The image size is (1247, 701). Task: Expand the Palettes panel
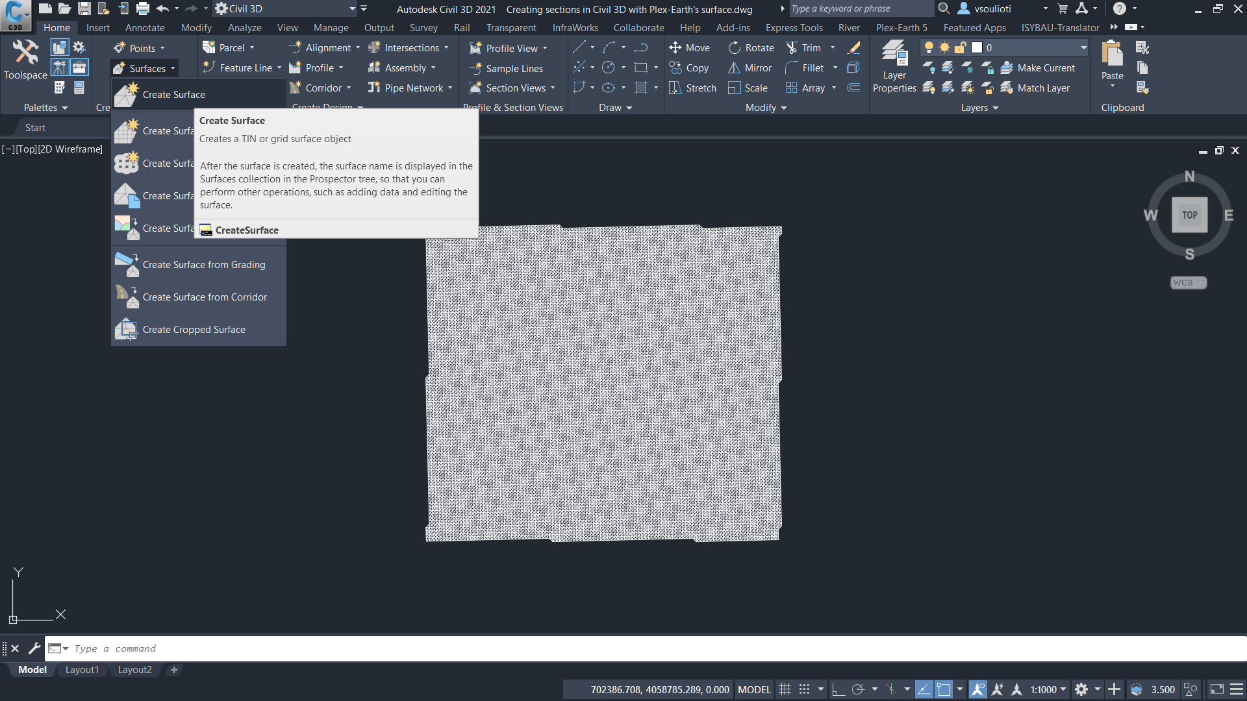[45, 108]
